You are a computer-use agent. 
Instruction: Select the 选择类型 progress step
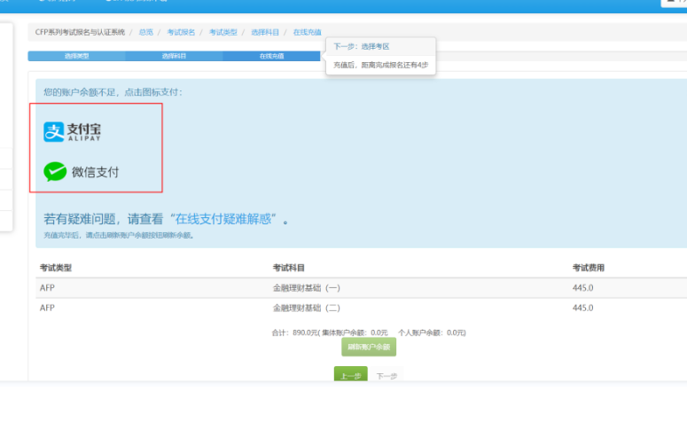tap(76, 56)
